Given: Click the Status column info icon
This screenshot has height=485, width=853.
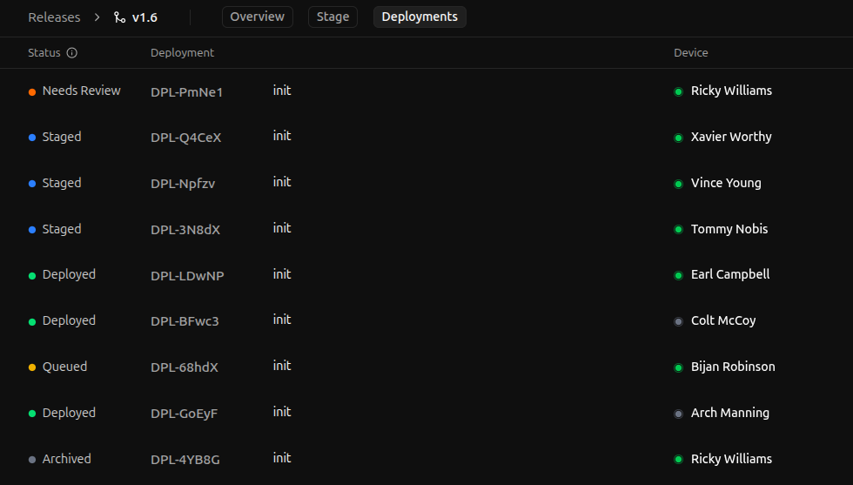Looking at the screenshot, I should 72,53.
